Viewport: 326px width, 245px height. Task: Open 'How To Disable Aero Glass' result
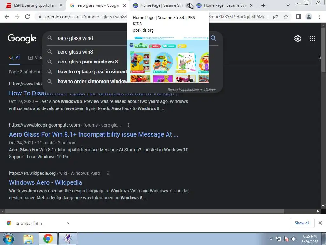pos(95,94)
